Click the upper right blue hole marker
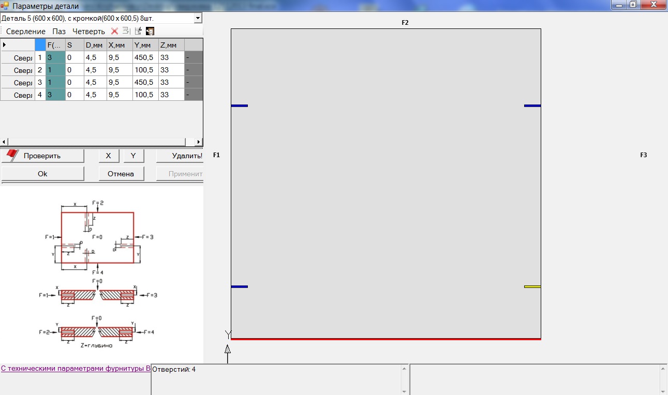 coord(532,105)
